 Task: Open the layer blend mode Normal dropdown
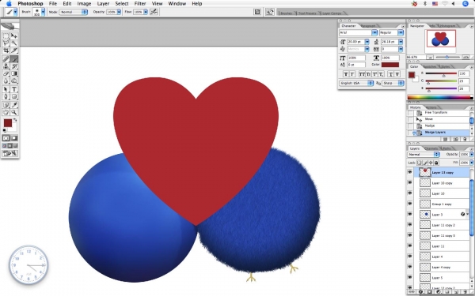[424, 155]
